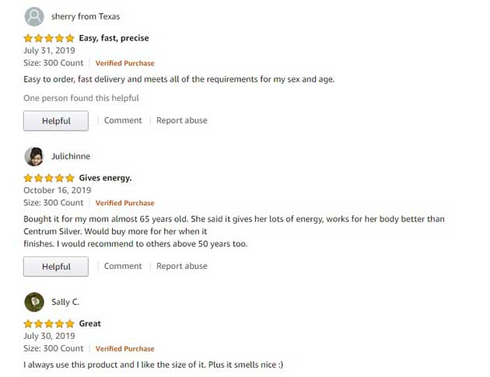Viewport: 490px width, 377px height.
Task: Open the Easy, fast, precise review title
Action: (114, 38)
